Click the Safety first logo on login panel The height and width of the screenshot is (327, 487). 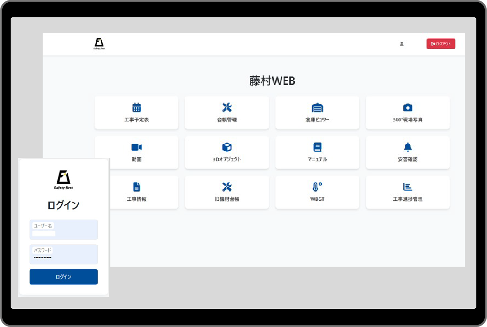[63, 180]
